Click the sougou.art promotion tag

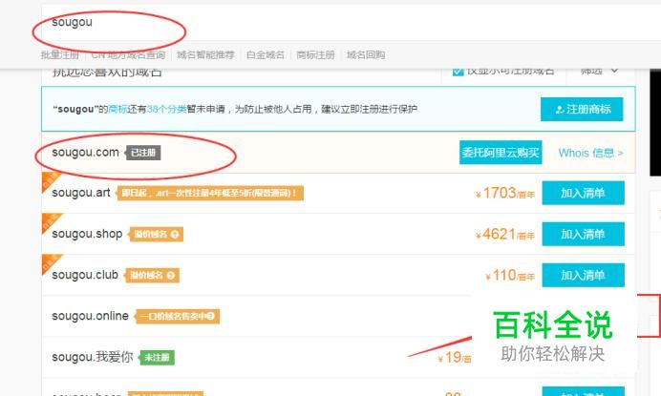click(209, 194)
